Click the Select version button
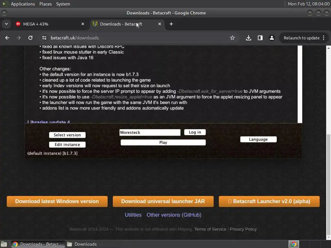This screenshot has height=248, width=331. pos(67,135)
